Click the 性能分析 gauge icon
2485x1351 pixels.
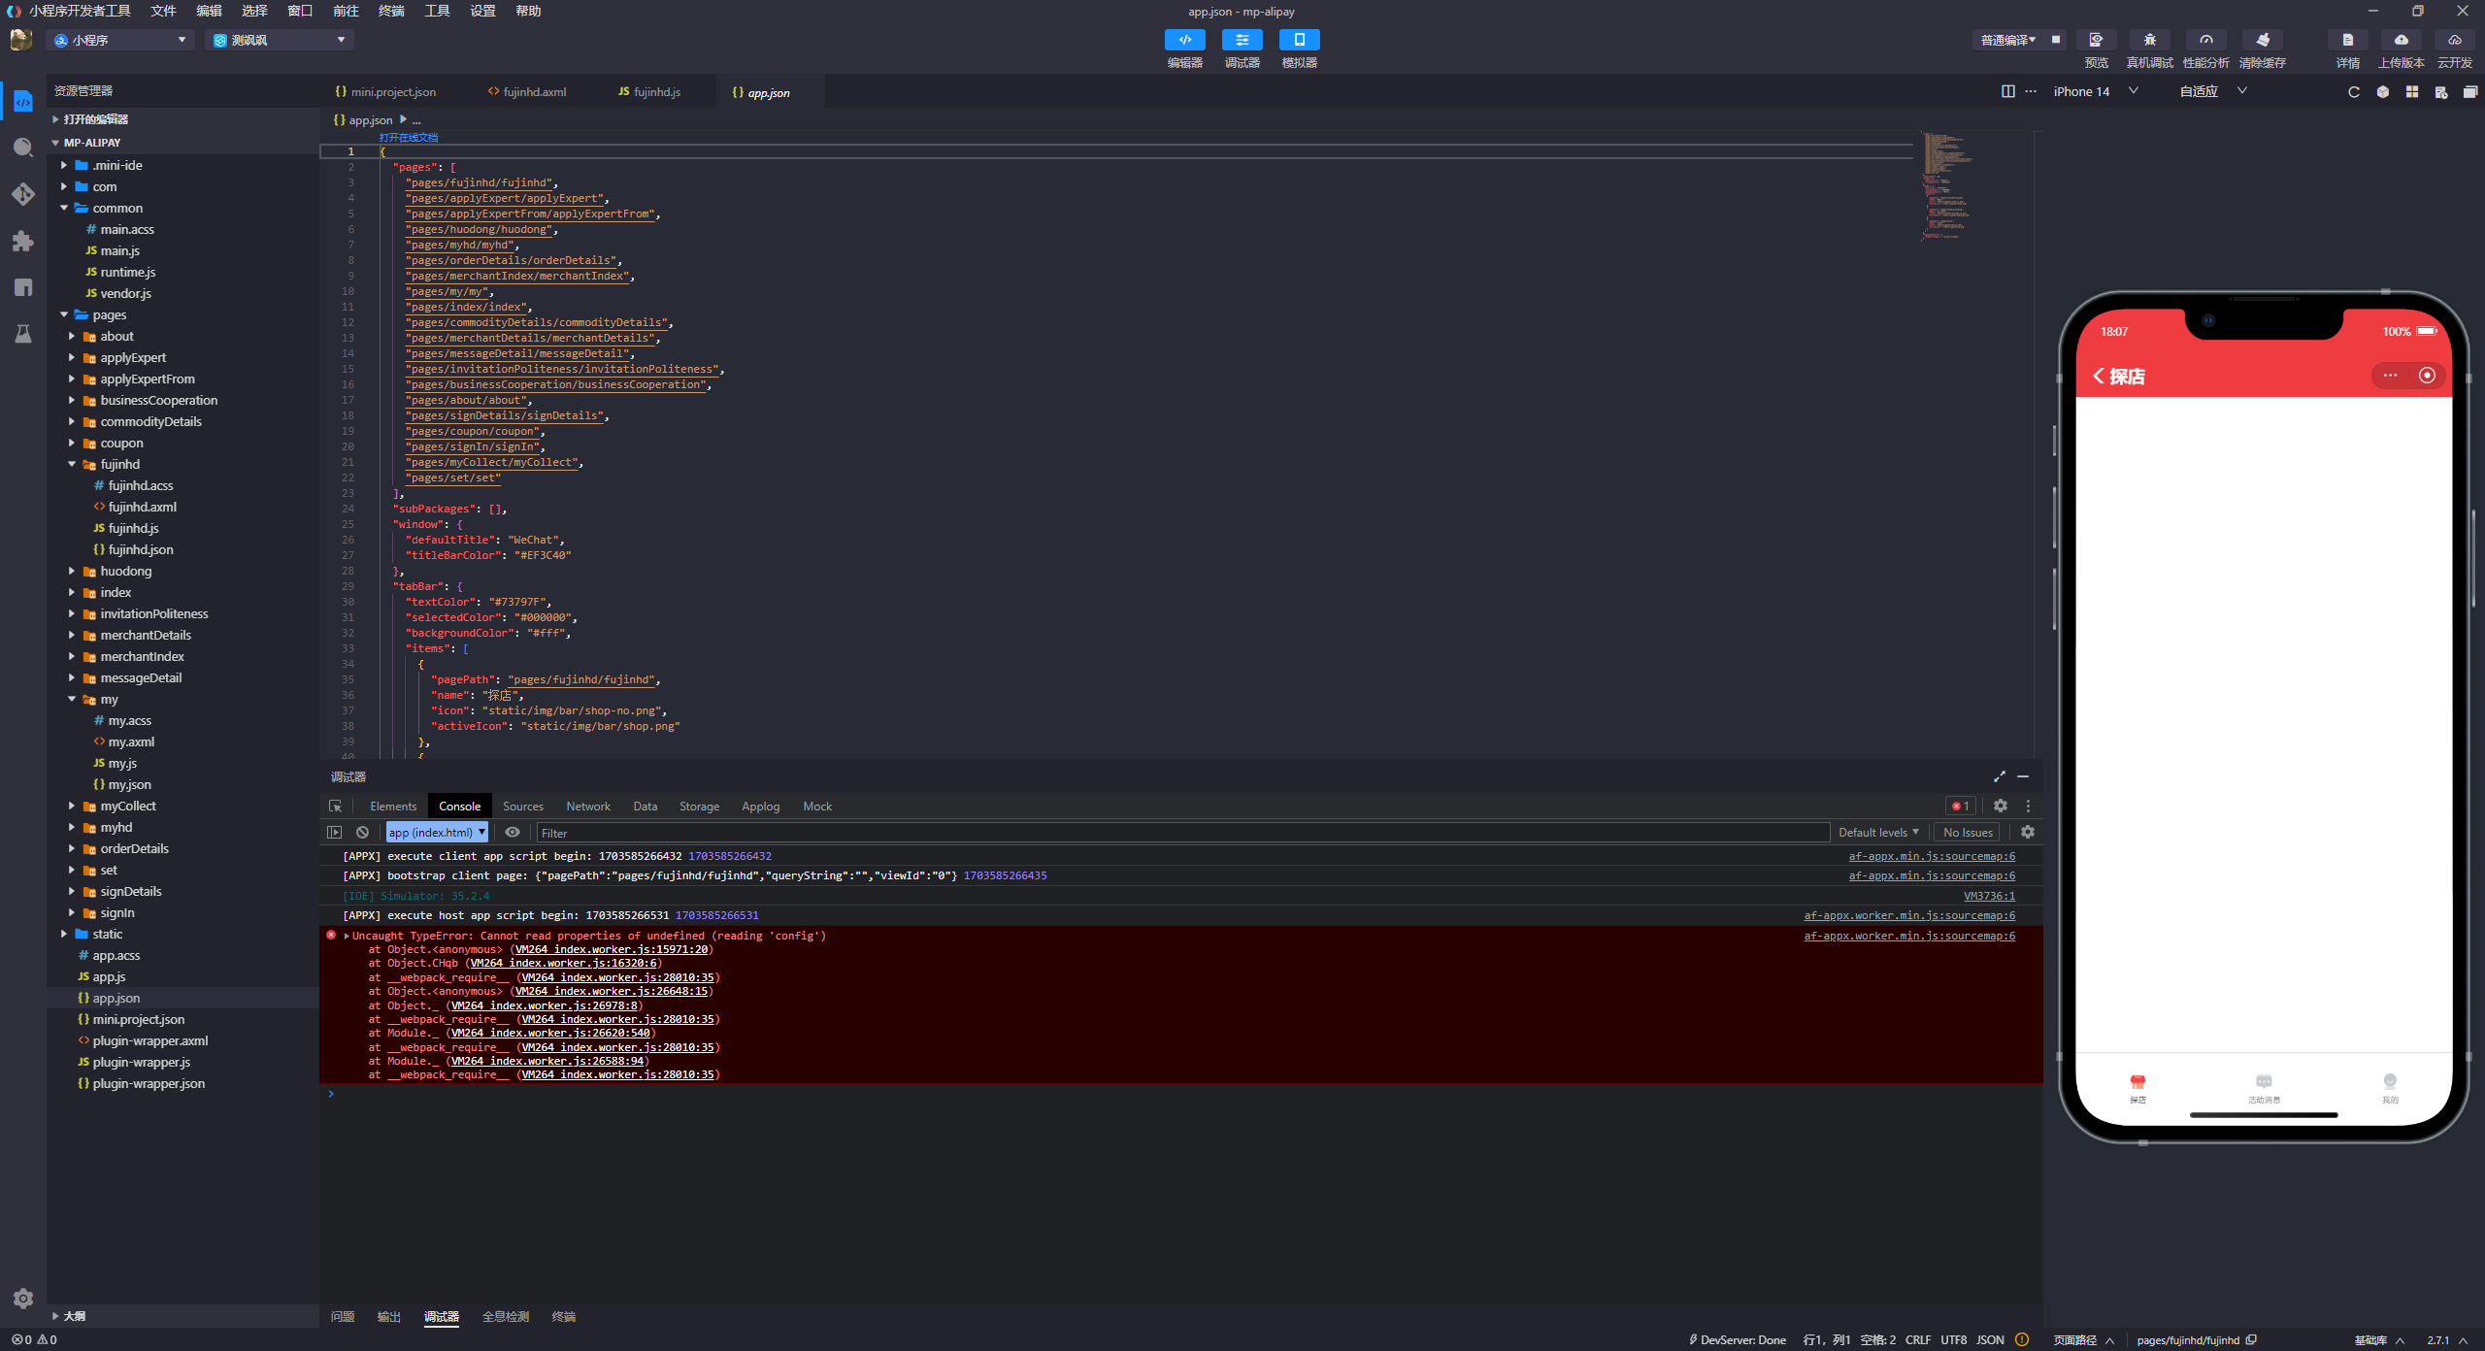[x=2205, y=40]
